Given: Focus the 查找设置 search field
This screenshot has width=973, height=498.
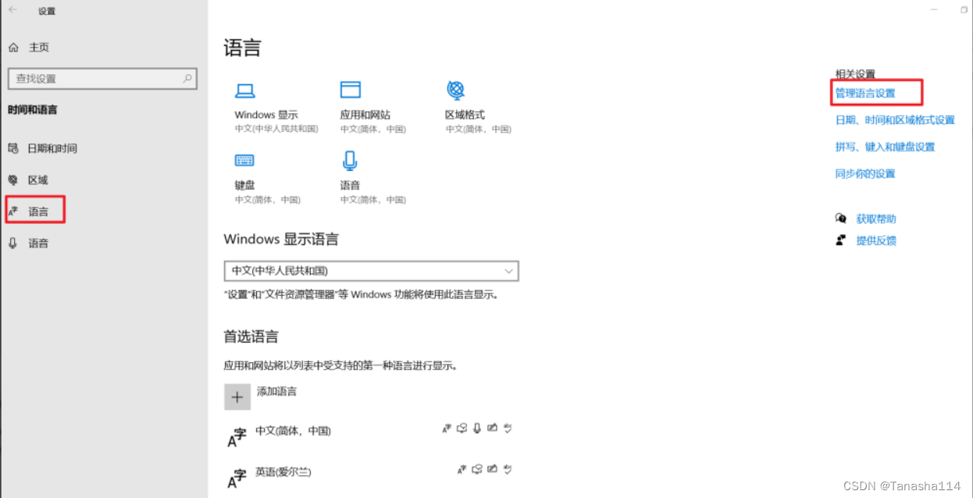Looking at the screenshot, I should 102,79.
